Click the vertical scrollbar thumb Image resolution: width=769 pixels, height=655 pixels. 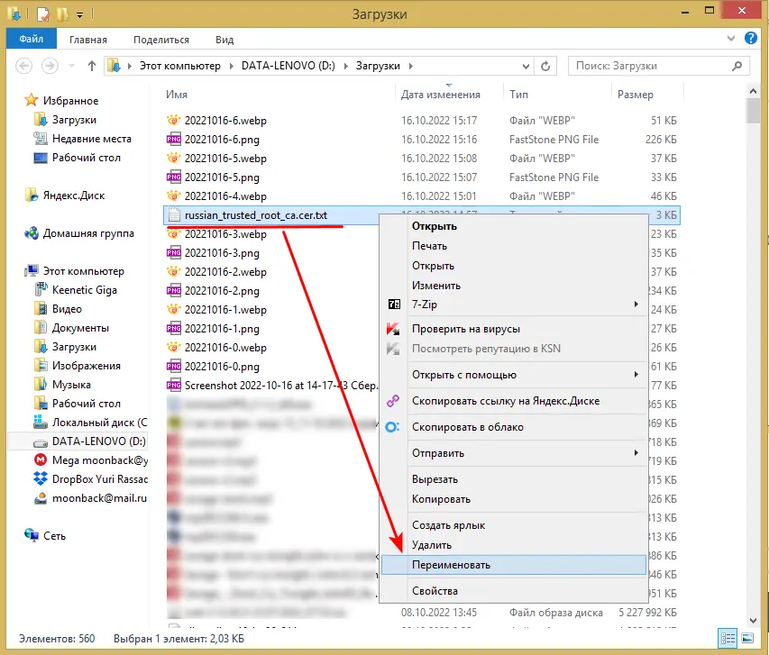pyautogui.click(x=753, y=112)
